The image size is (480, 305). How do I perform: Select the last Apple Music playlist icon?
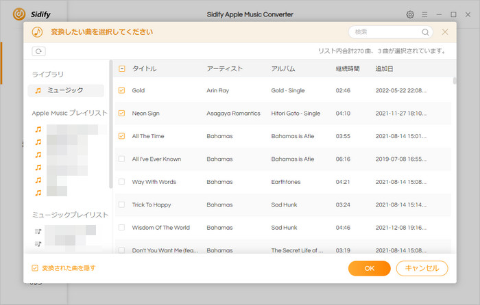(x=38, y=193)
